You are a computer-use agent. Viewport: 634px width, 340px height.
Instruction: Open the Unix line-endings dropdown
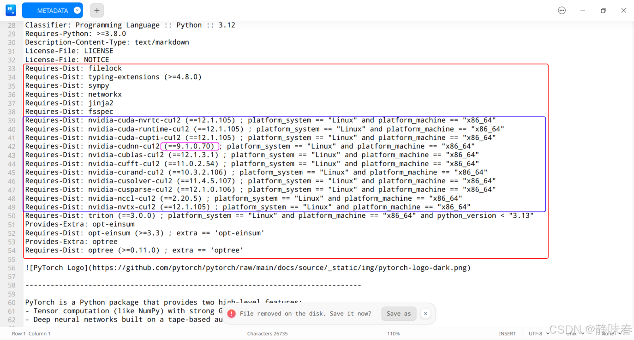tap(572, 333)
